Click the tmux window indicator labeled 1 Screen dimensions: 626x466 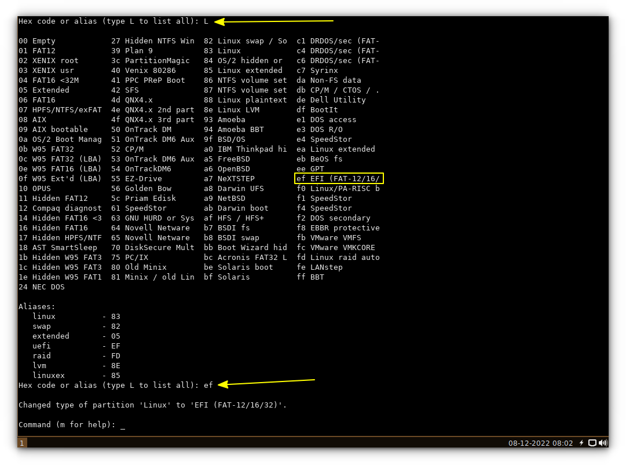coord(22,442)
